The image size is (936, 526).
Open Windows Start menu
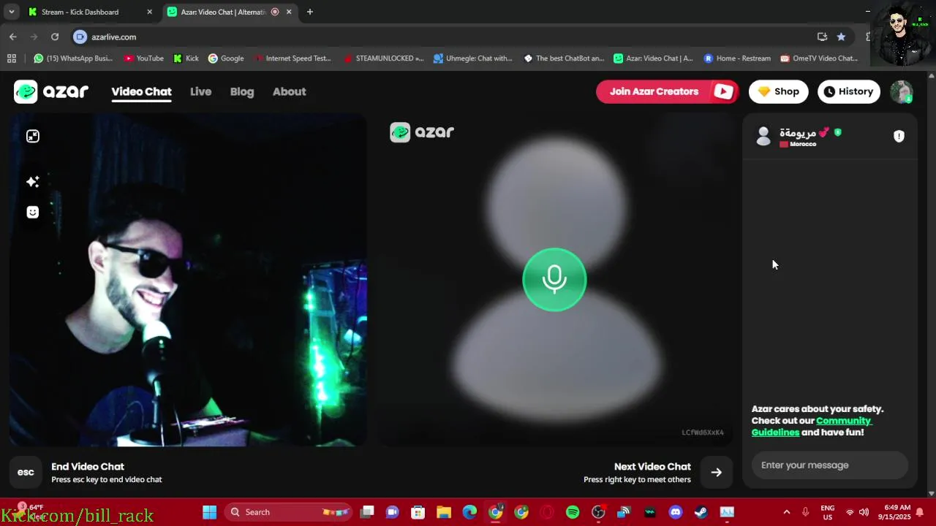[210, 512]
